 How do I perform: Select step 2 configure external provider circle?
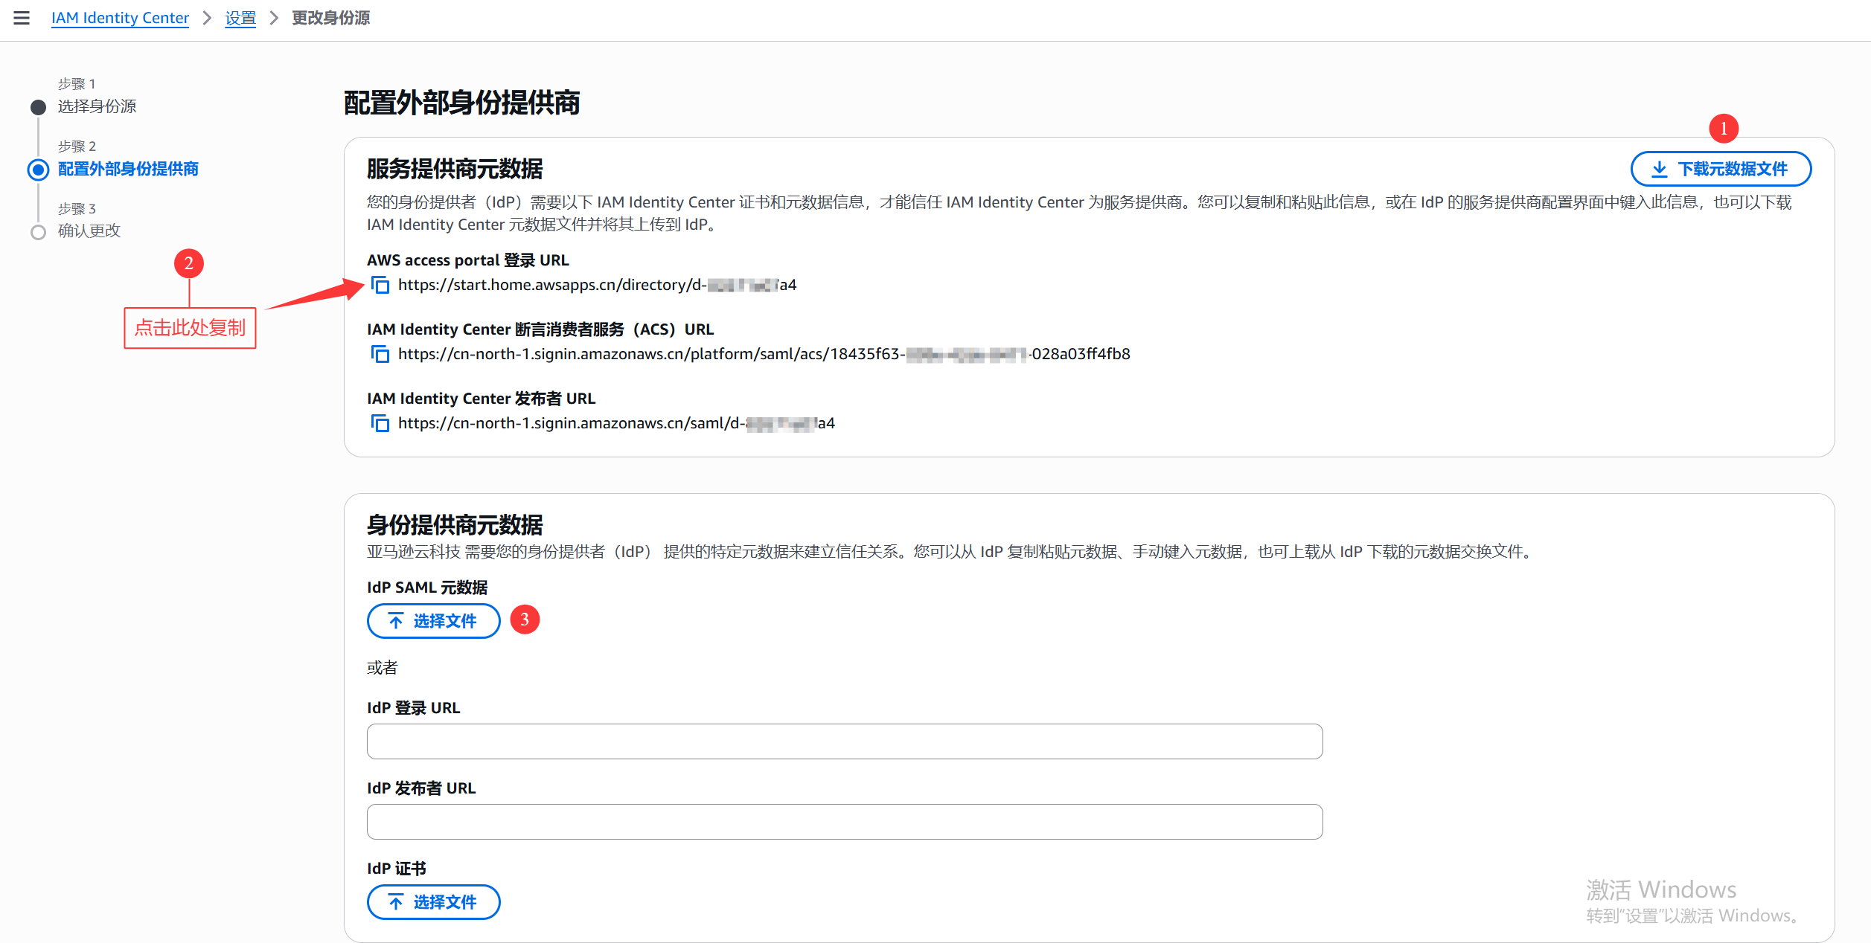click(x=38, y=170)
